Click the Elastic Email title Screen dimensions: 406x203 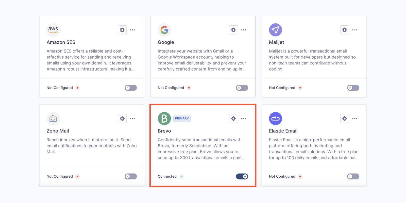pyautogui.click(x=283, y=131)
